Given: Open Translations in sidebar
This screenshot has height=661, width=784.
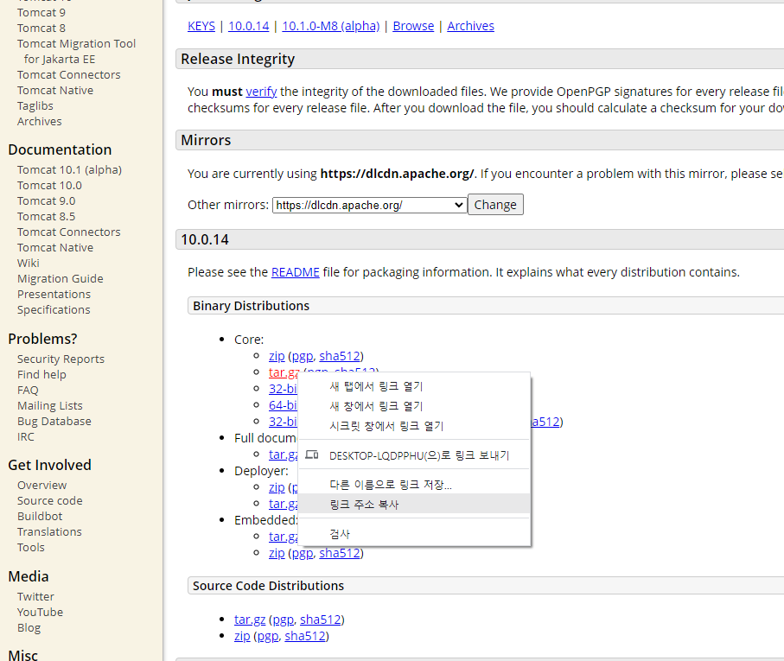Looking at the screenshot, I should coord(49,531).
